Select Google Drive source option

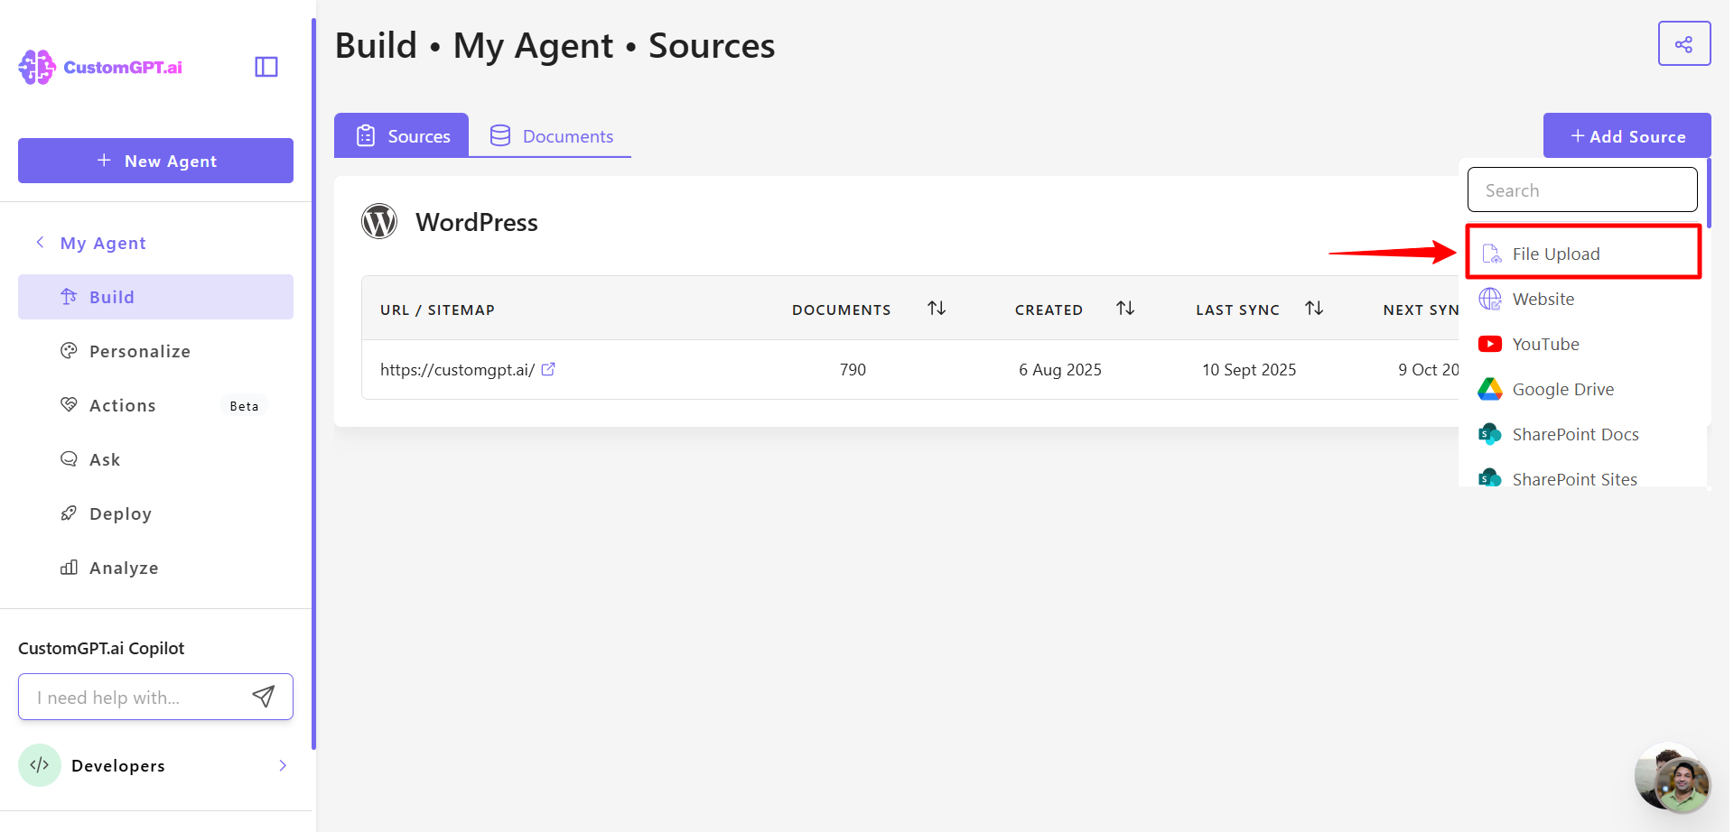(x=1583, y=389)
